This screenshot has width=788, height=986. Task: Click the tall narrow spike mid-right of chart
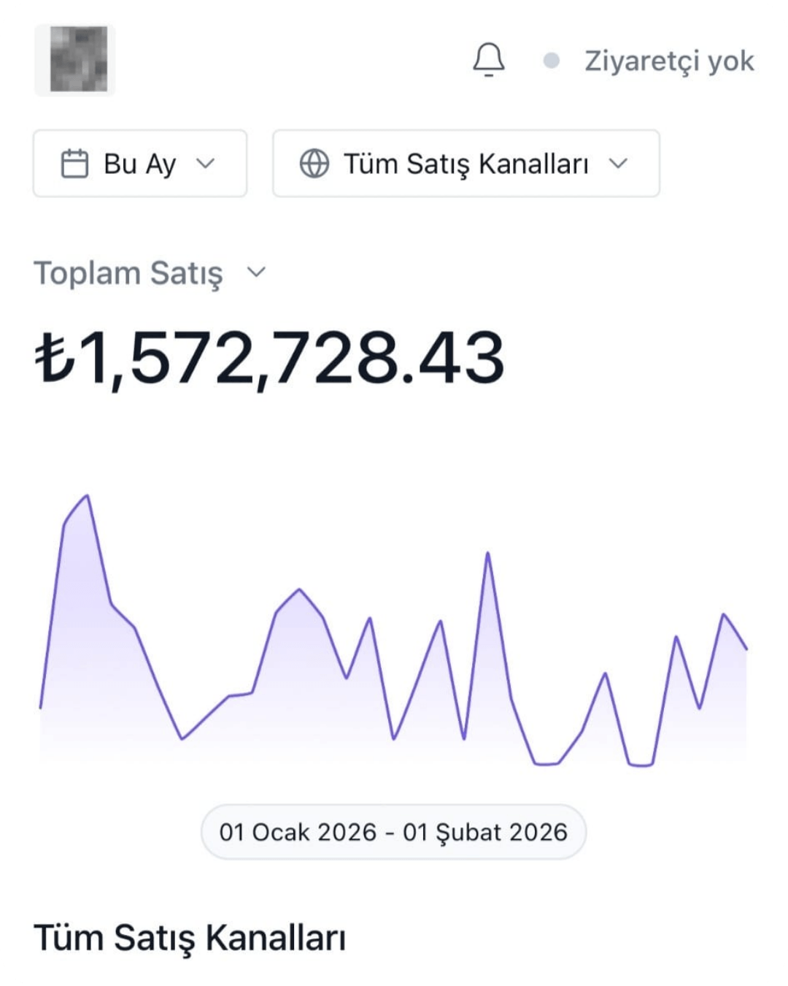[487, 554]
